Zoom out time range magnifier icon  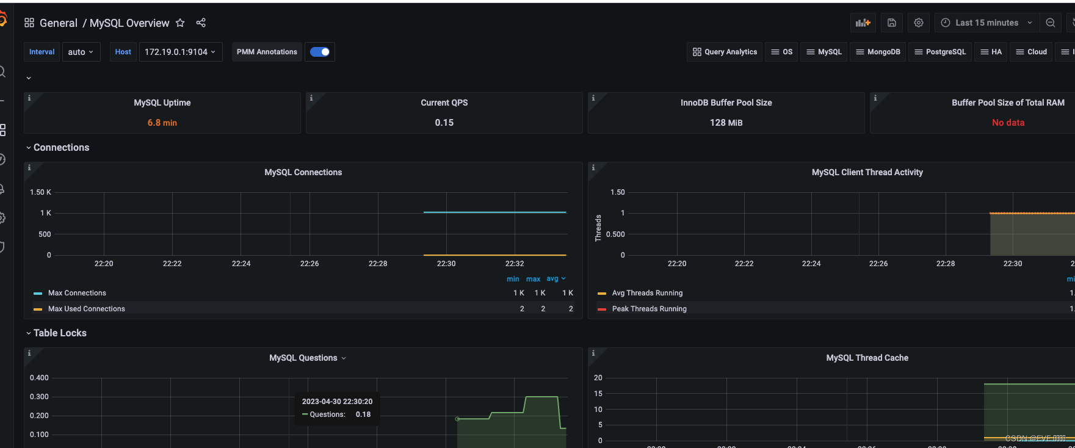tap(1051, 23)
